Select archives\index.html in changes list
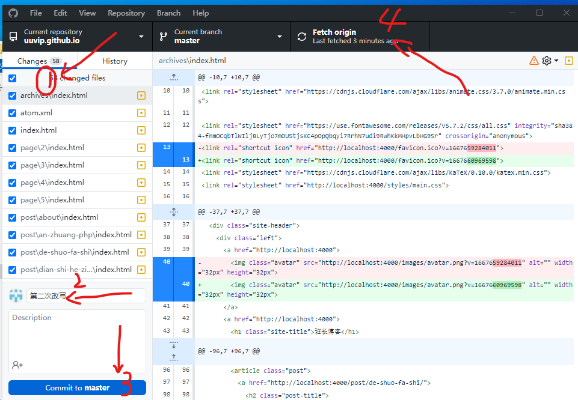Image resolution: width=578 pixels, height=400 pixels. tap(78, 95)
